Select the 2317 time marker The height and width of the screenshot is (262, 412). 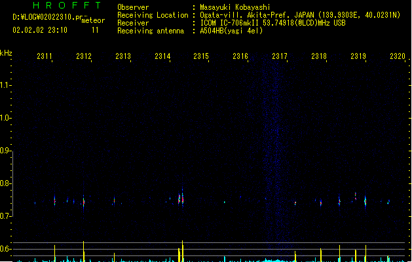point(280,56)
